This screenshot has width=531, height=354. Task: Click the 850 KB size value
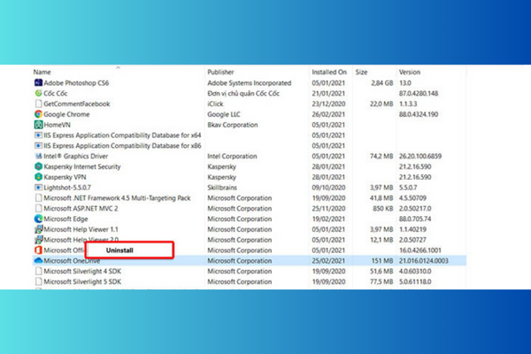pyautogui.click(x=383, y=208)
